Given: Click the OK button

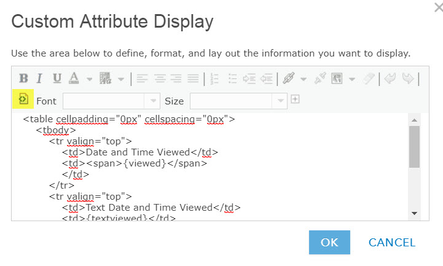Looking at the screenshot, I should tap(329, 242).
